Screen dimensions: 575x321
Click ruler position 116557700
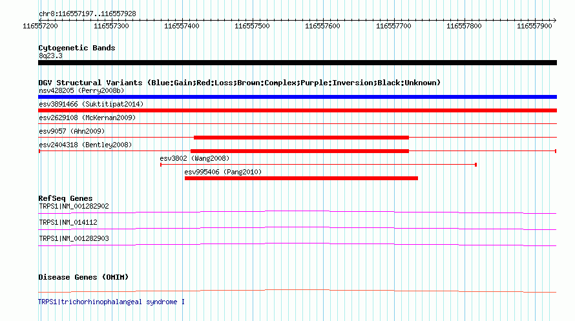coord(393,26)
